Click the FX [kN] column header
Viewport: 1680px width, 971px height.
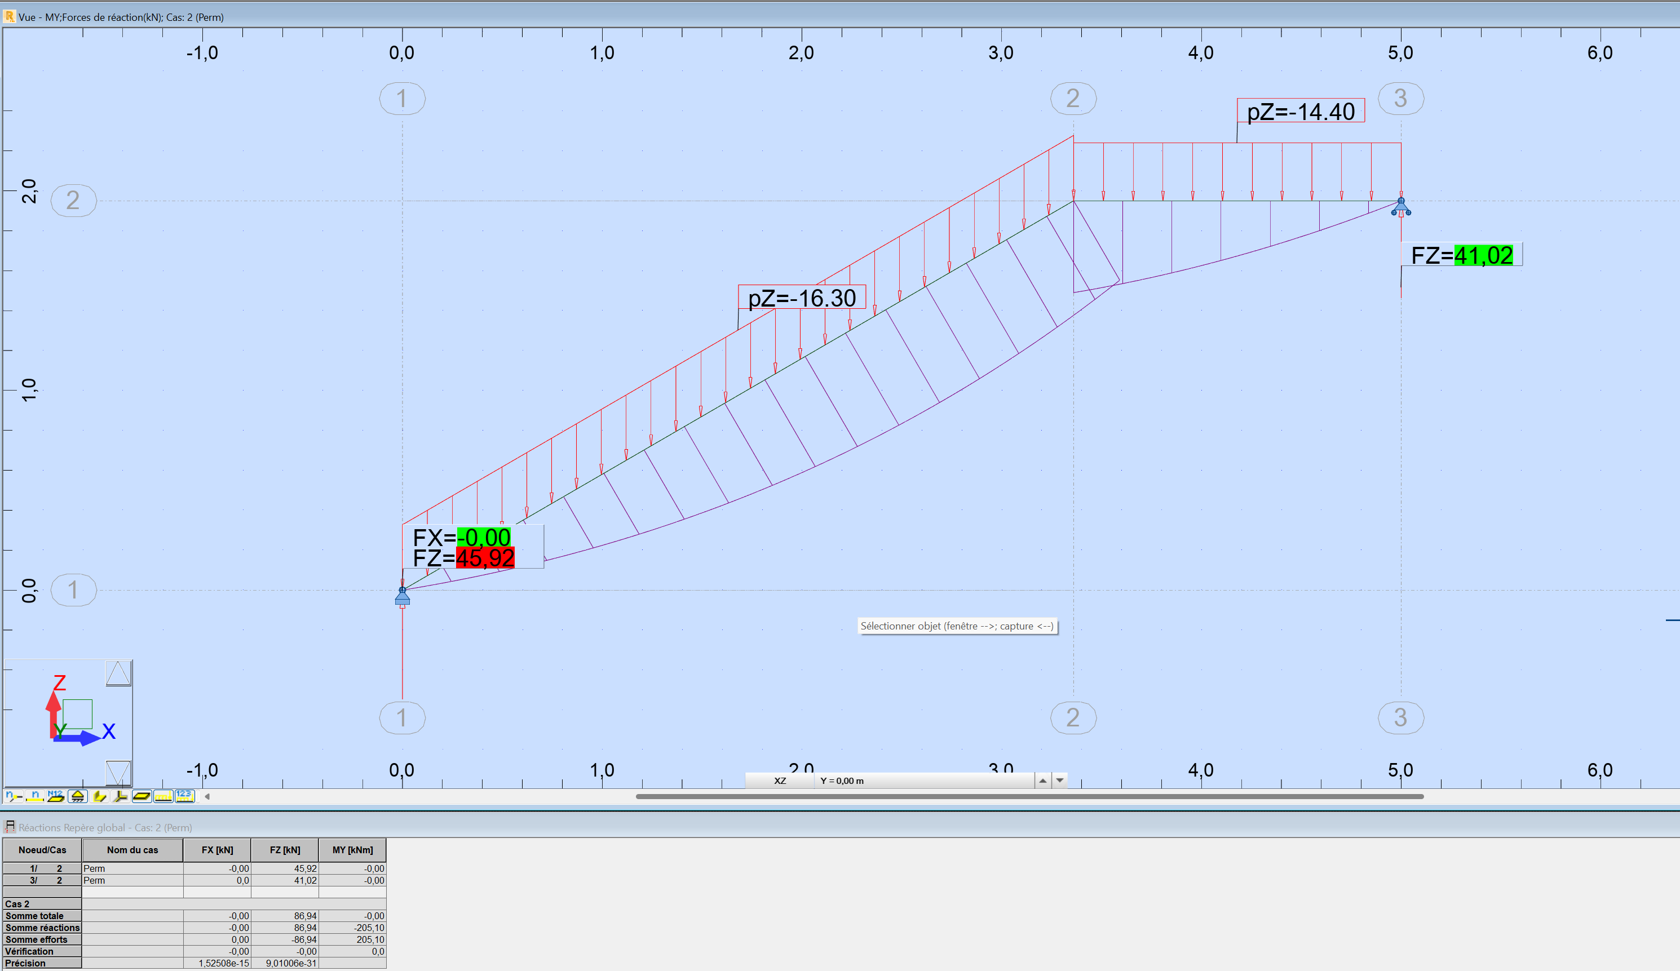point(218,850)
